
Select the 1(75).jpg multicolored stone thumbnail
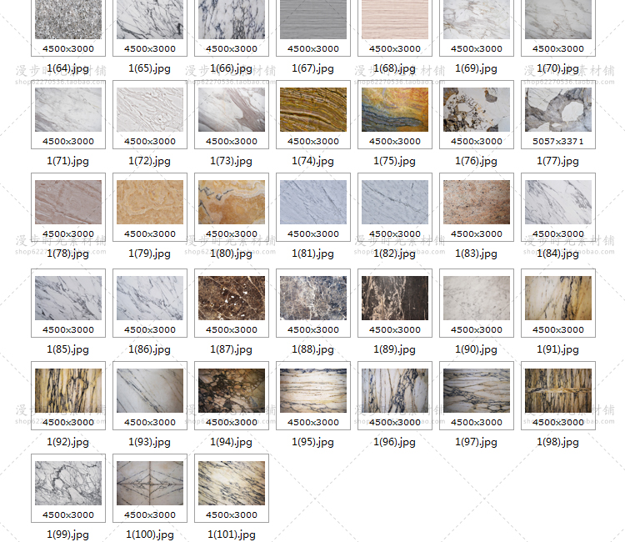pos(395,110)
